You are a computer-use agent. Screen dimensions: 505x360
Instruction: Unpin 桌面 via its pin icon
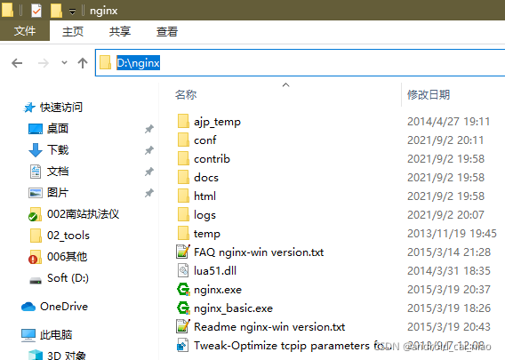coord(148,129)
